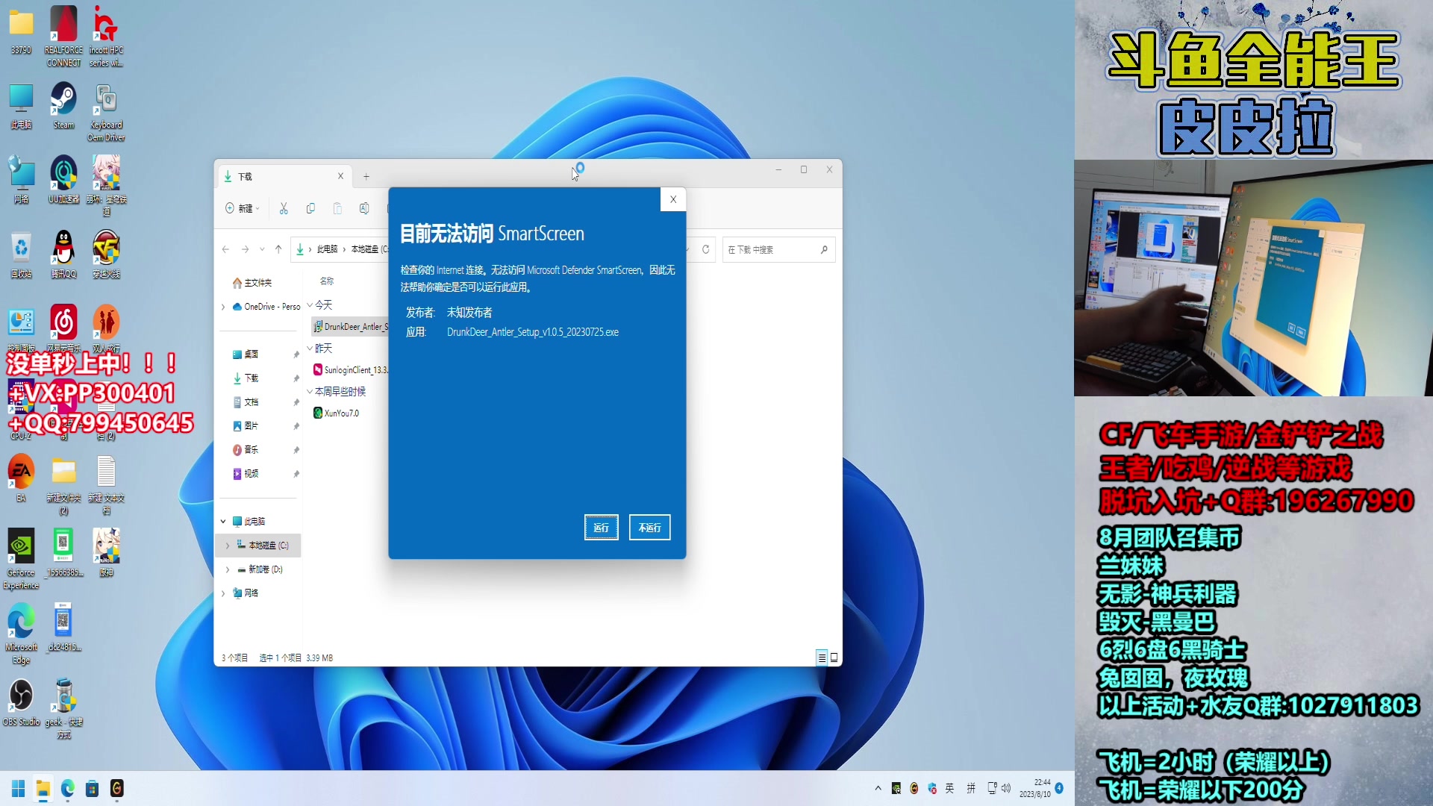Image resolution: width=1433 pixels, height=806 pixels.
Task: Click the Copy icon in Explorer toolbar
Action: click(x=310, y=209)
